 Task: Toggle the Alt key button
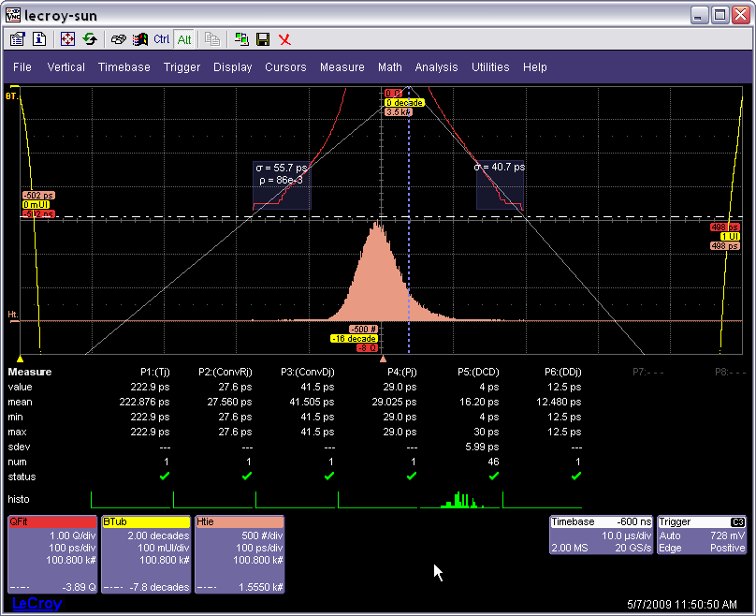pyautogui.click(x=184, y=39)
